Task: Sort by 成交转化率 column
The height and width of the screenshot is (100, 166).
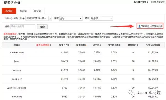Action: [114, 45]
